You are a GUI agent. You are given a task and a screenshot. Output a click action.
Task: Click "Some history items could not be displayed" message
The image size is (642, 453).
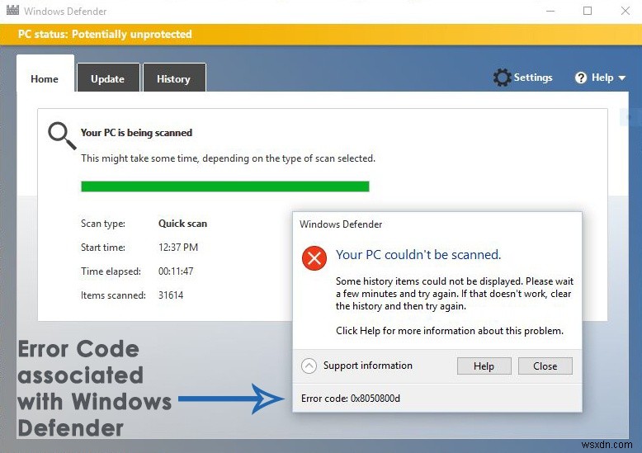(x=455, y=294)
